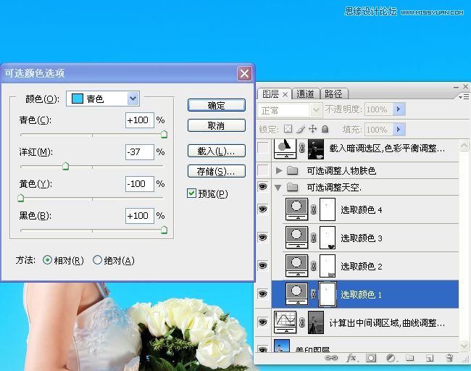Hide the 选取颜色 2 layer
Screen dimensions: 471x371
click(x=262, y=265)
